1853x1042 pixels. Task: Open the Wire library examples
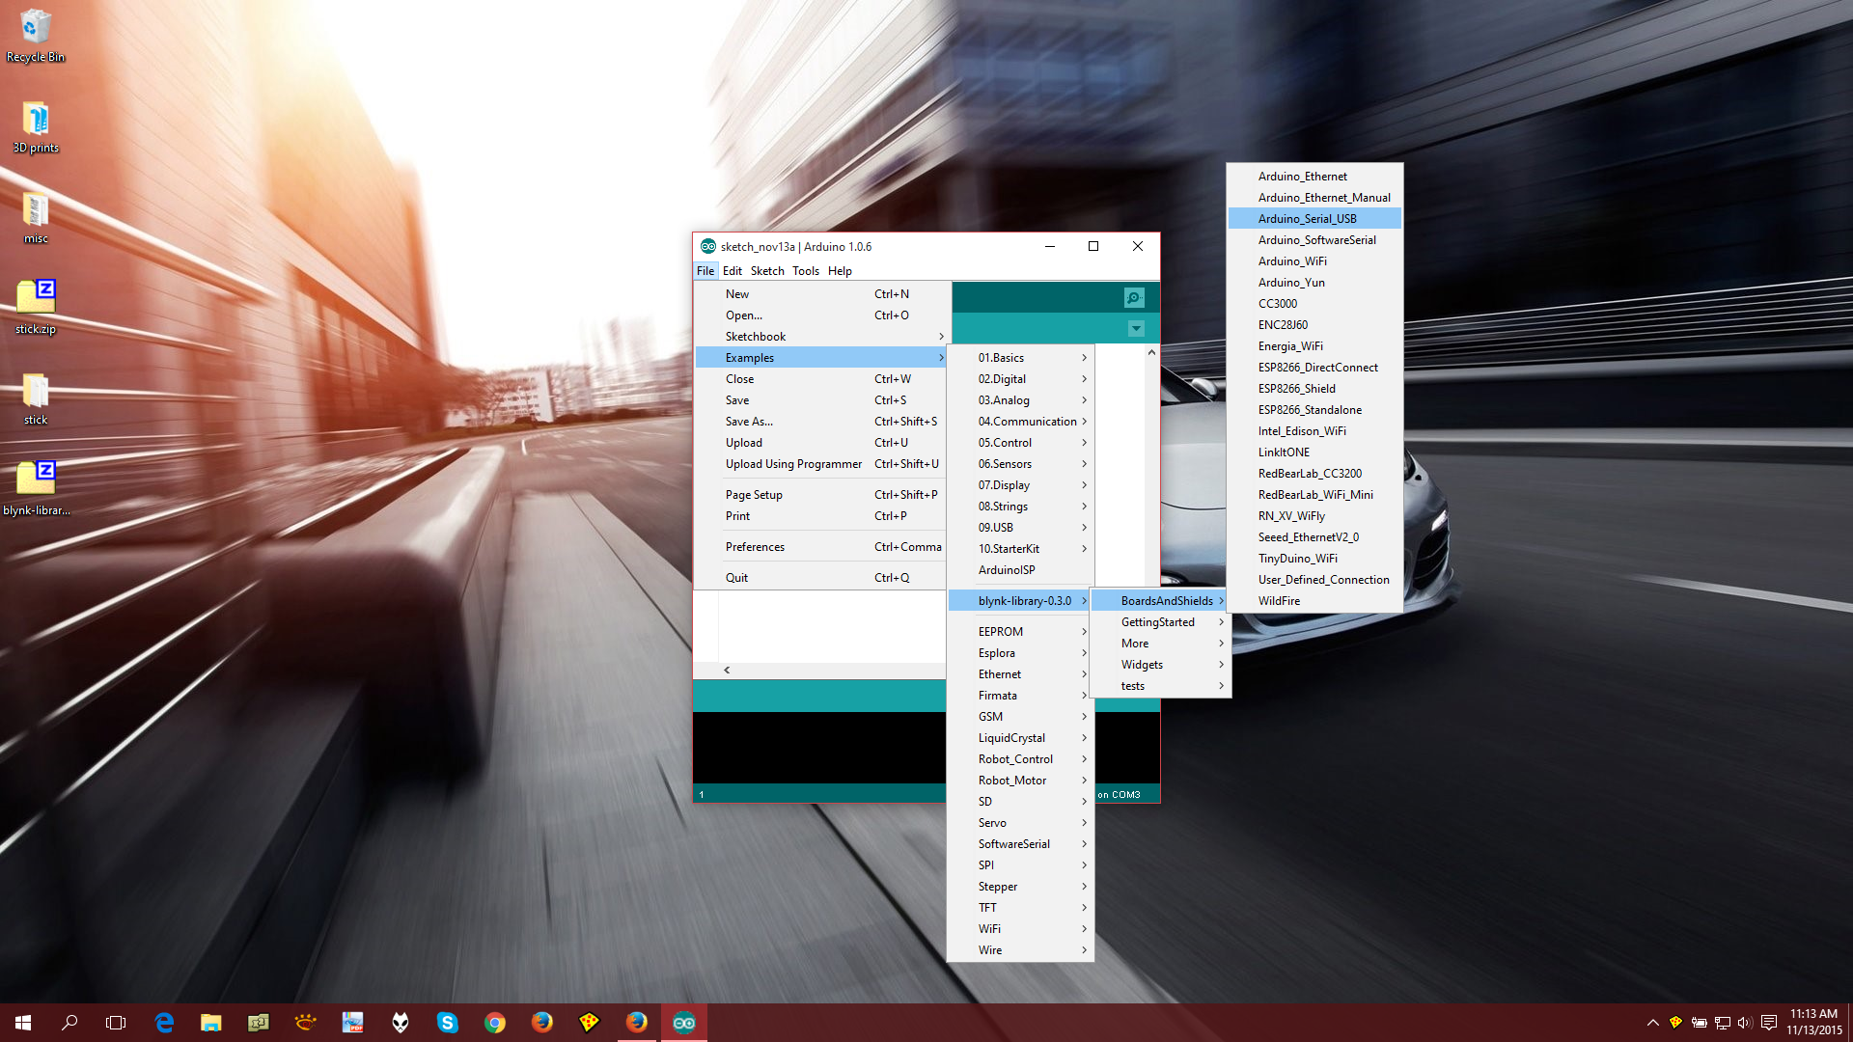coord(1021,950)
